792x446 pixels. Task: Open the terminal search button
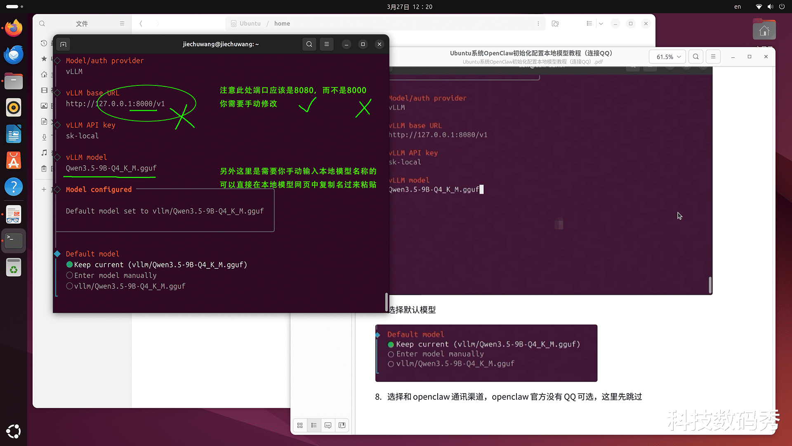pos(309,44)
